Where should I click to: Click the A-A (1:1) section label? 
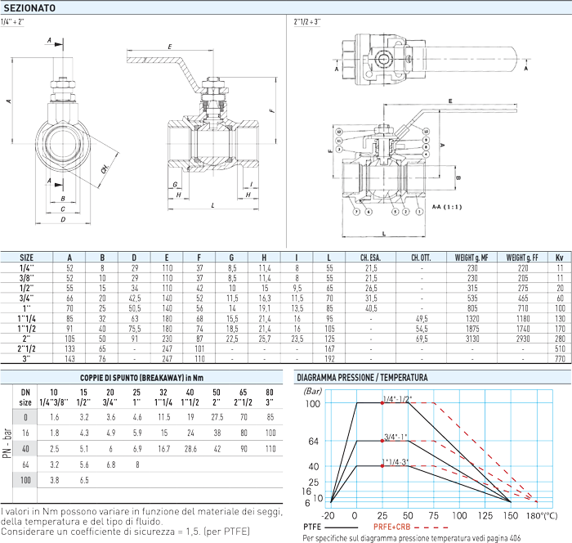(445, 208)
